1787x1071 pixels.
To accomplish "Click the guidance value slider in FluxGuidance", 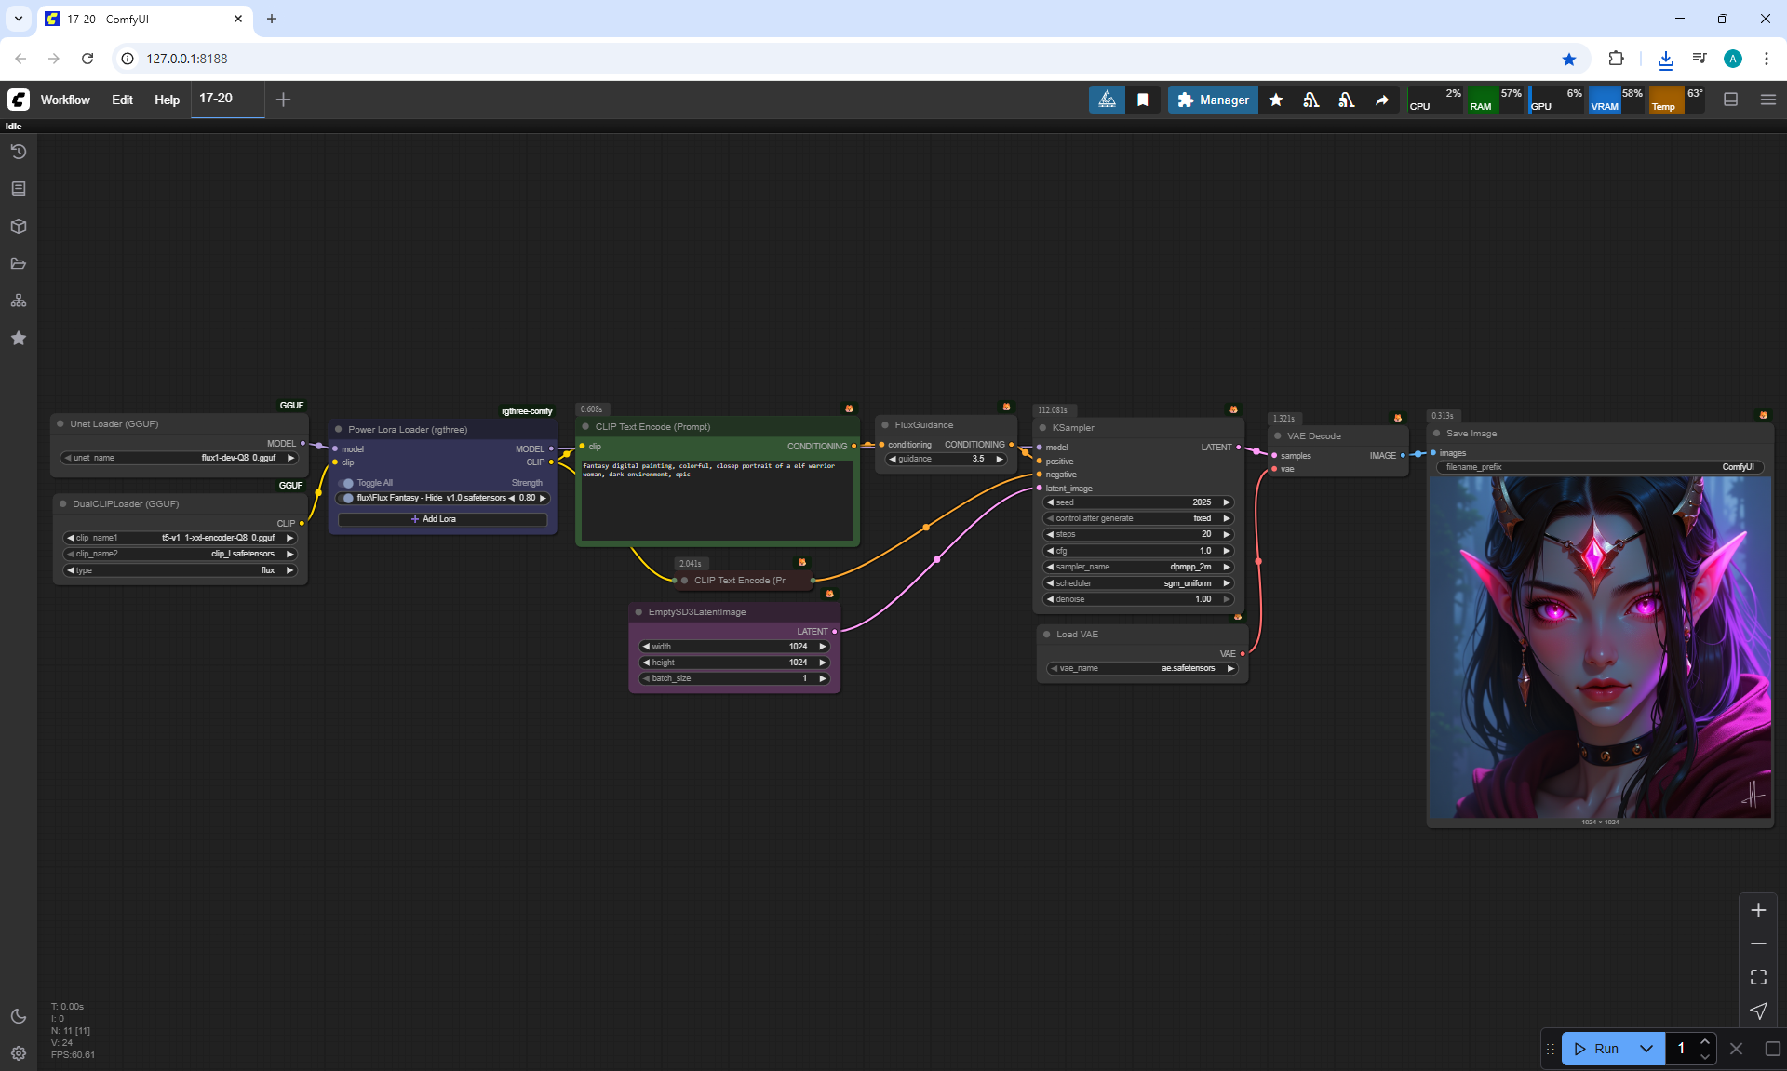I will pos(946,459).
